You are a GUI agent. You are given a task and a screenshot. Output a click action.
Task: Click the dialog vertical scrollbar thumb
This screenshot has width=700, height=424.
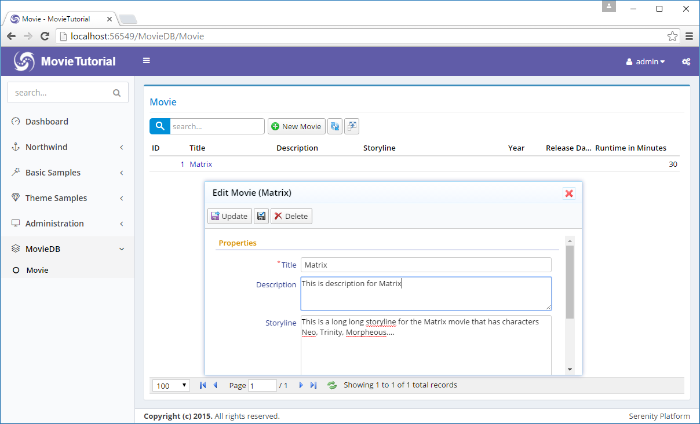pyautogui.click(x=570, y=282)
